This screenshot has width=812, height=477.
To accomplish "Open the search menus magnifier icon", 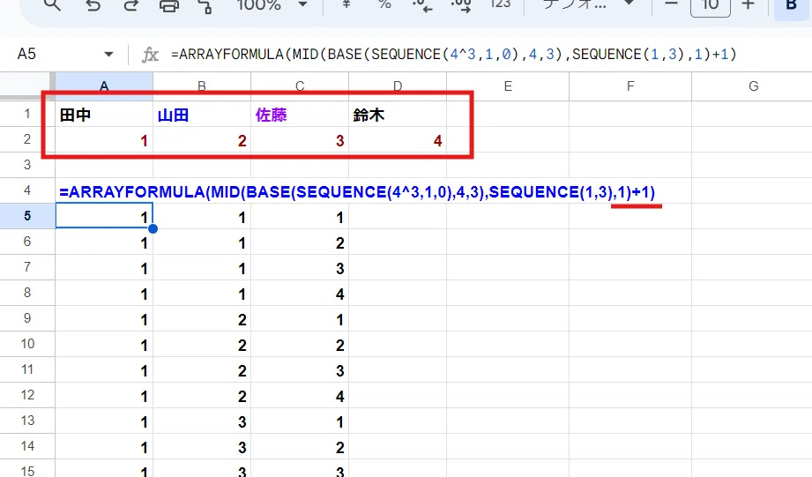I will tap(52, 5).
